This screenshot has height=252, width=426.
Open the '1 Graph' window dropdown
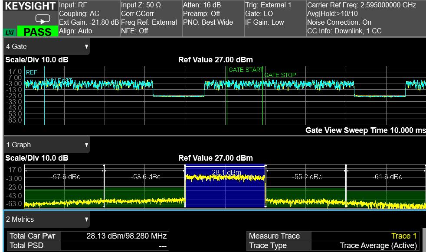(46, 145)
